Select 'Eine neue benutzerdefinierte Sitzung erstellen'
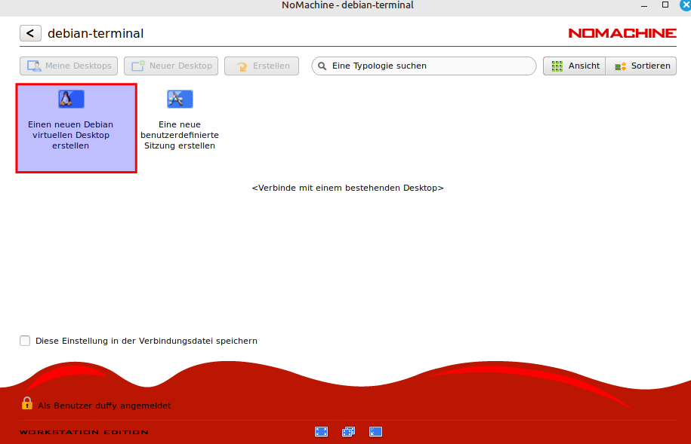 180,135
